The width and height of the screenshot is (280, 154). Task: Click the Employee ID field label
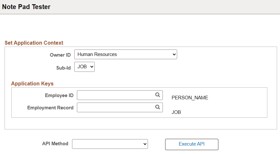(x=59, y=95)
